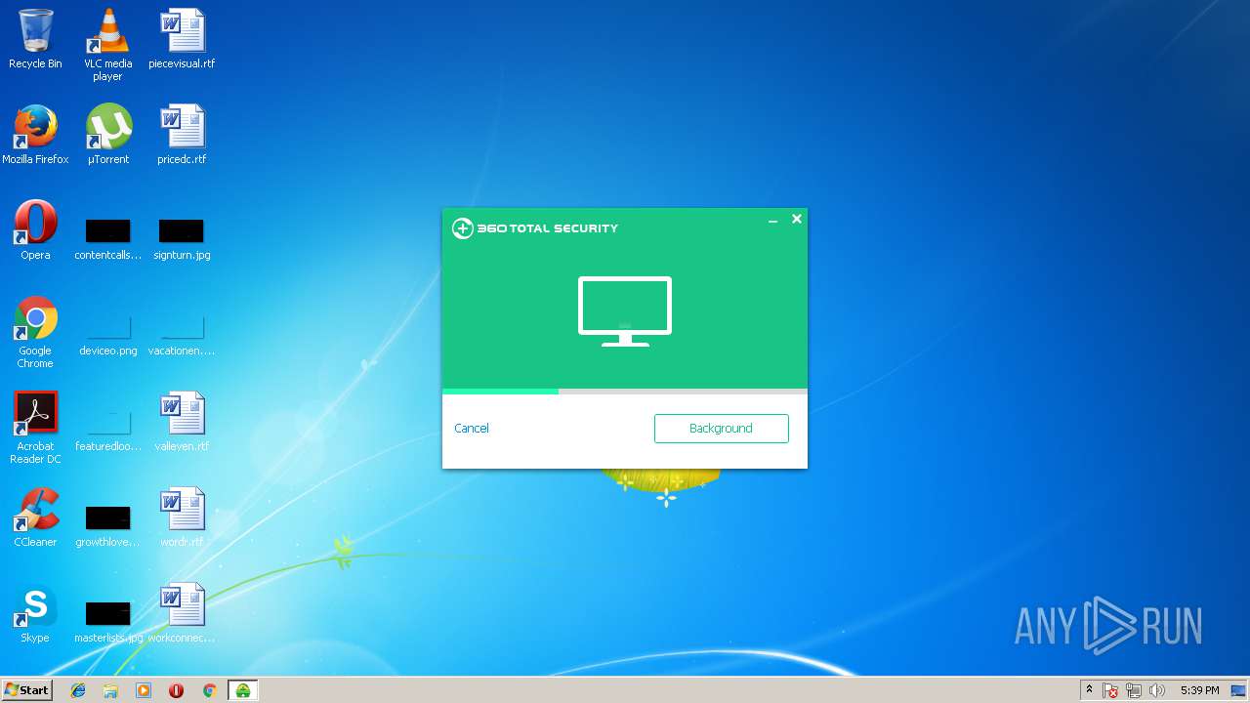
Task: Open the Skype desktop shortcut
Action: coord(35,613)
